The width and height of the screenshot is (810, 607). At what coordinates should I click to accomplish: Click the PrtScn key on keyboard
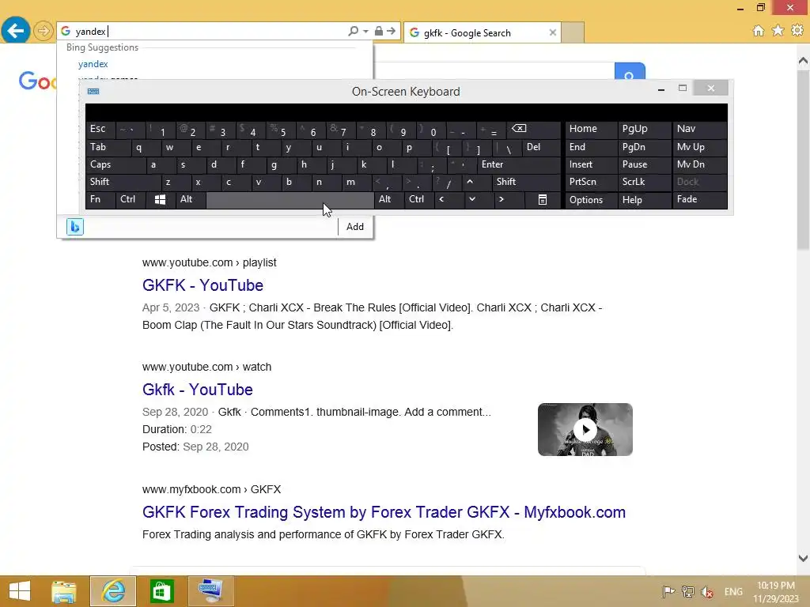(x=591, y=182)
